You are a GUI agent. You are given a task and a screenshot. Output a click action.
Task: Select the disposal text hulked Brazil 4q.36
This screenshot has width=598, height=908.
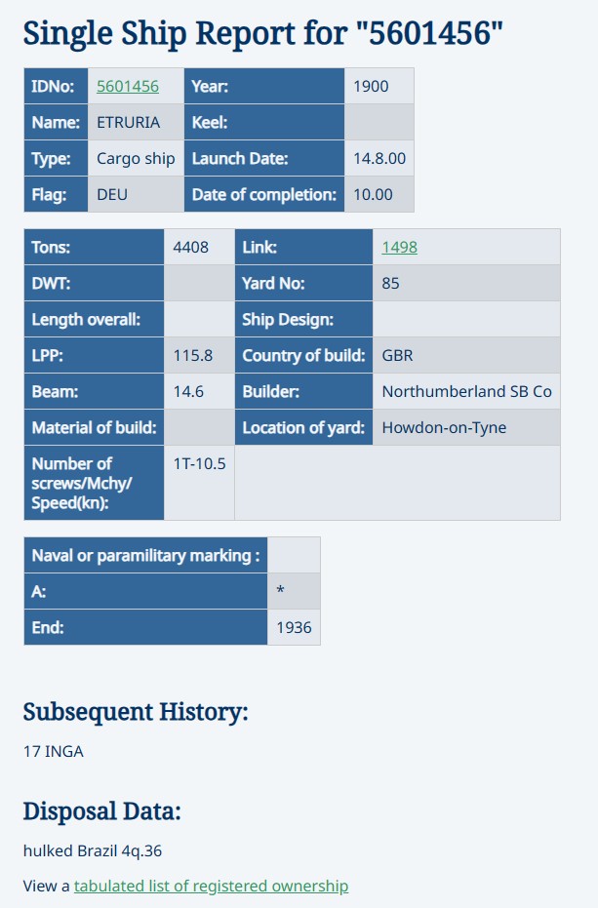[93, 850]
